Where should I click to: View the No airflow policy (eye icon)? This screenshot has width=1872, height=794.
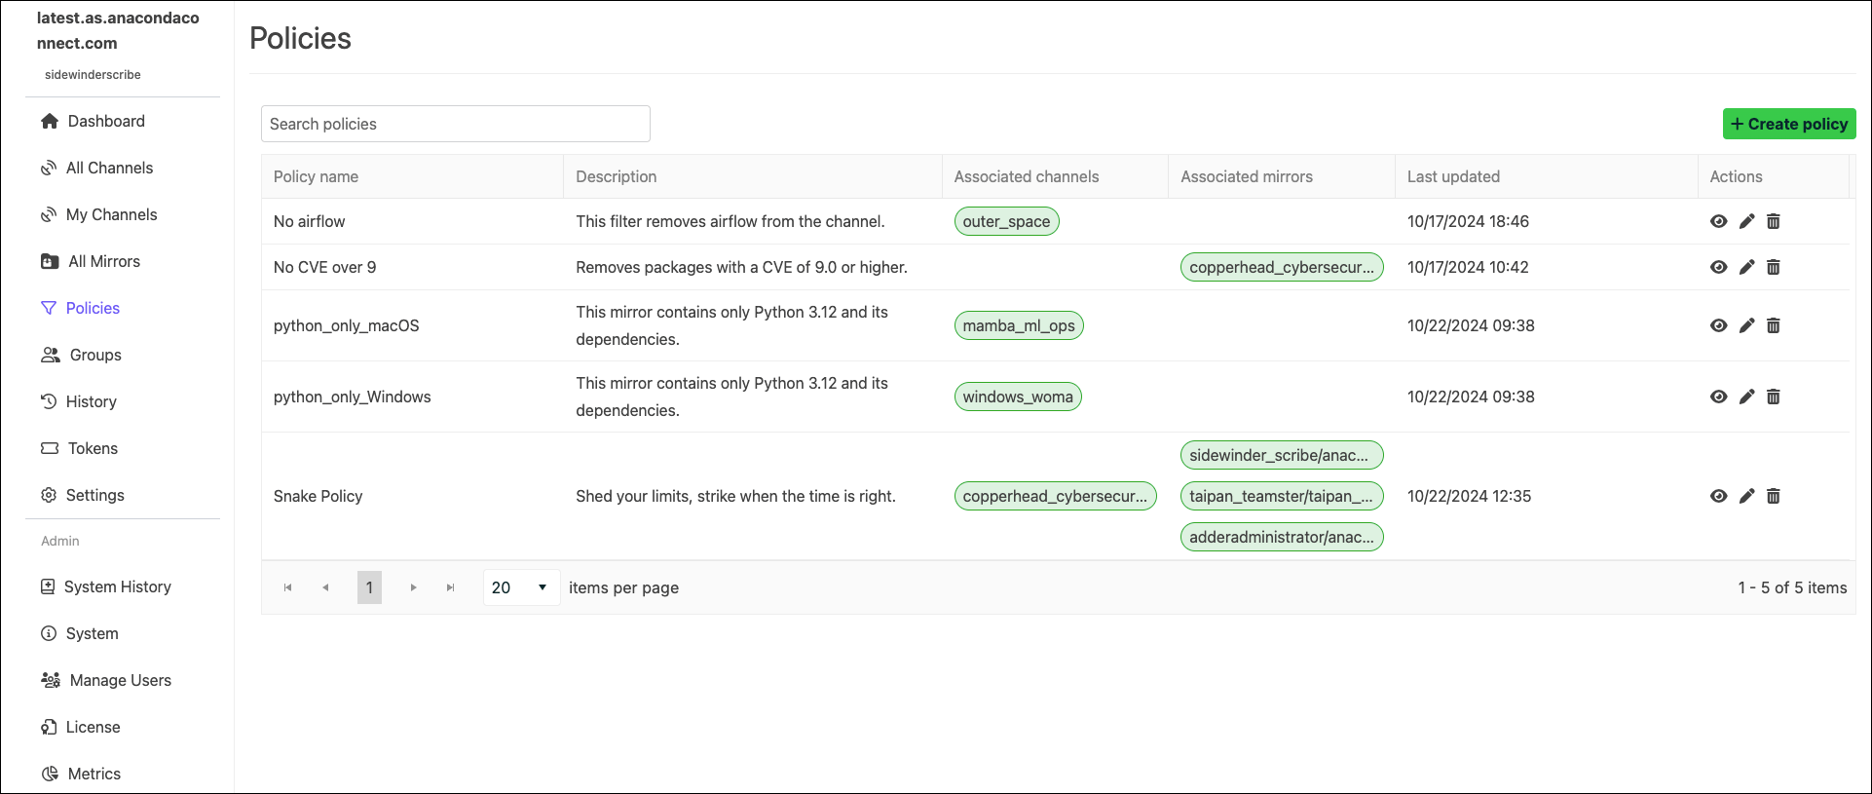(x=1719, y=221)
